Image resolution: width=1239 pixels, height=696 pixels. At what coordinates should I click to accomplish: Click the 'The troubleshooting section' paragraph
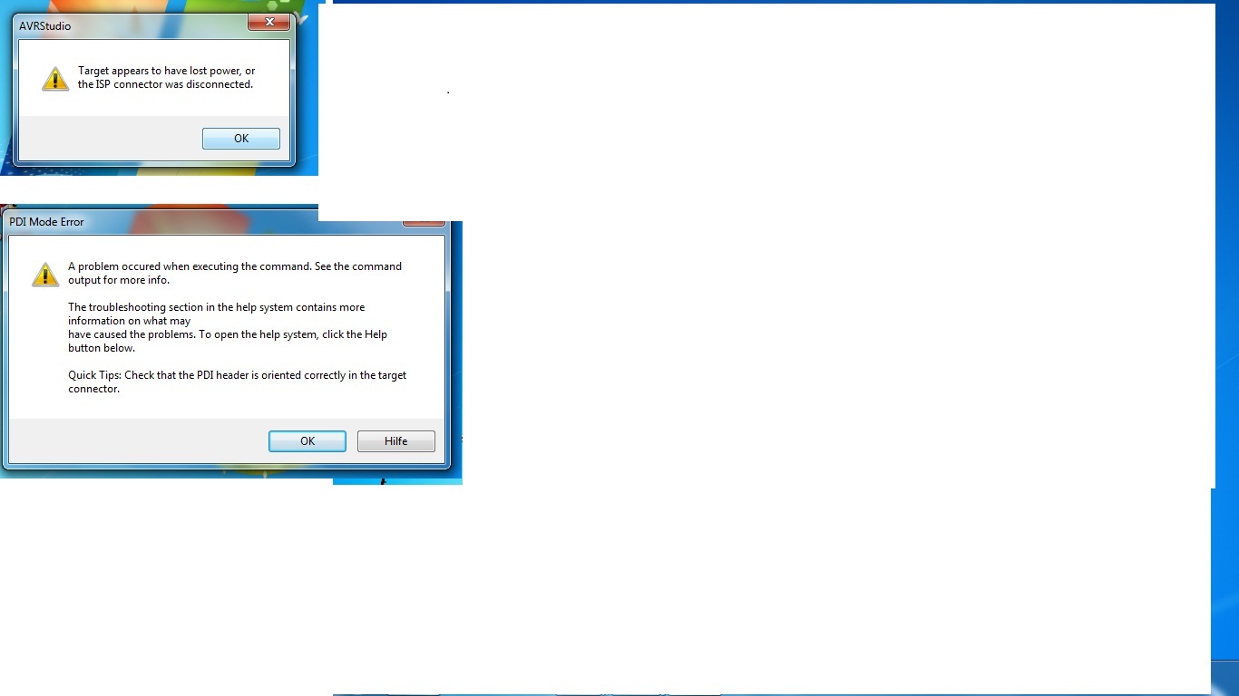point(228,327)
